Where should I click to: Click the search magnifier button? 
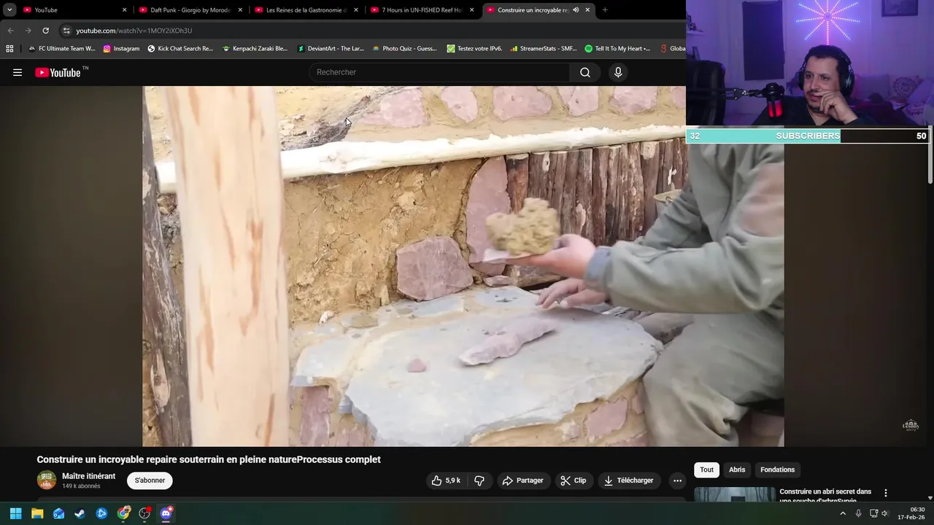(x=585, y=72)
